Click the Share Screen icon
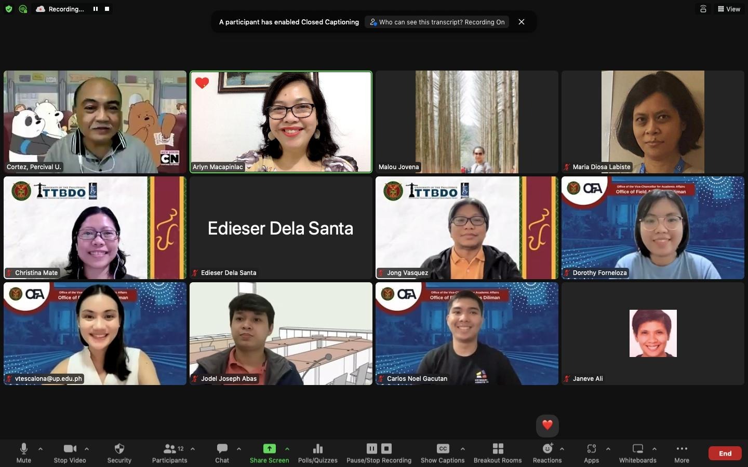Screen dimensions: 748x467 click(269, 449)
